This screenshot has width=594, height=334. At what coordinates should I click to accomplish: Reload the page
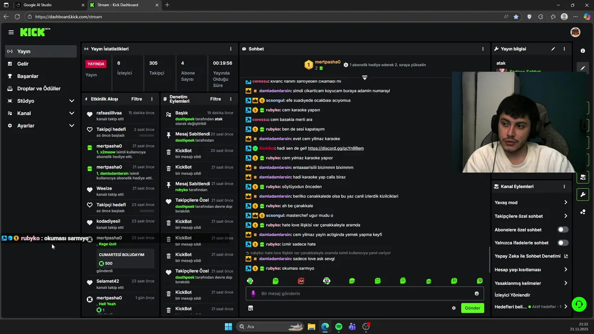click(x=17, y=17)
